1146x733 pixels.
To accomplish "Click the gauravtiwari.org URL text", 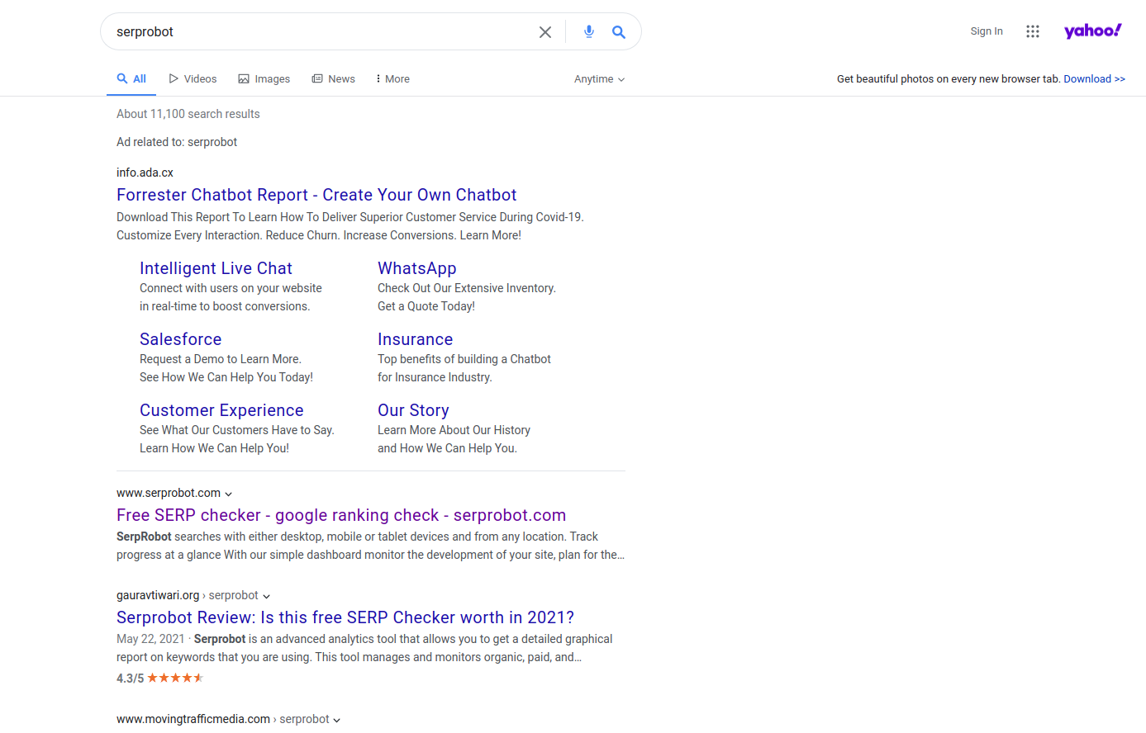I will tap(158, 595).
